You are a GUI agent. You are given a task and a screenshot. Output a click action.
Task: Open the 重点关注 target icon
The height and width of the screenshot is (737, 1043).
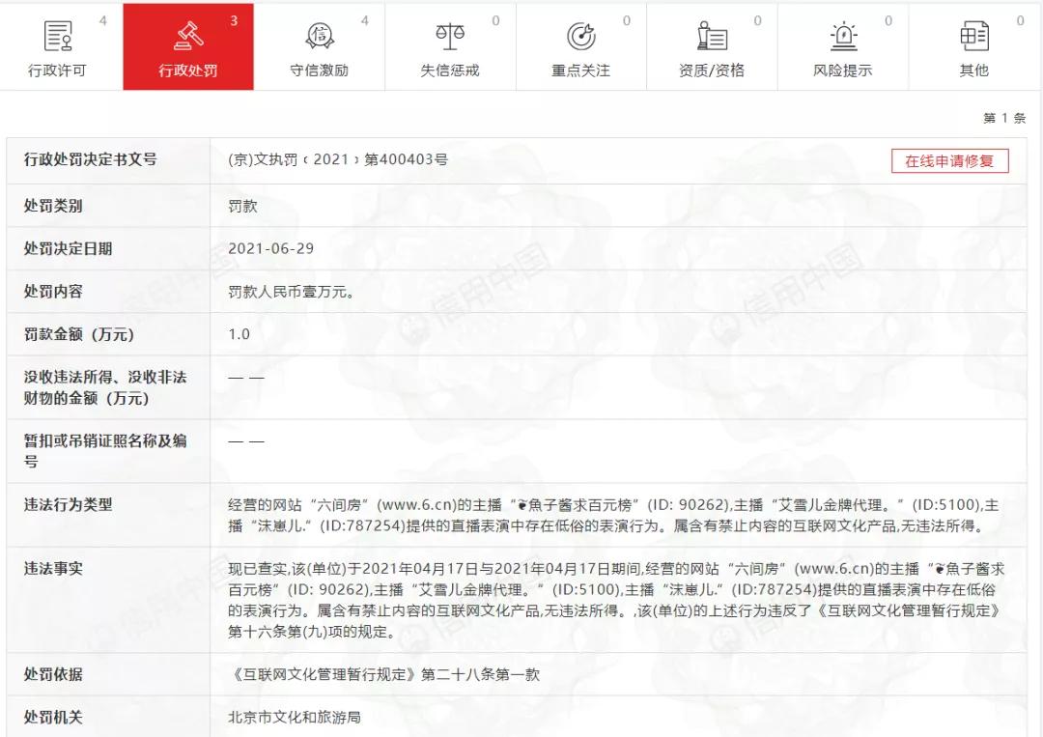pos(580,36)
